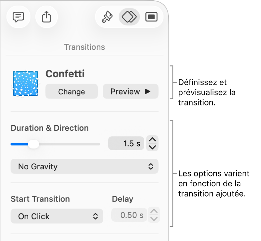Click the 0.50 s Delay field
This screenshot has width=261, height=241.
(x=129, y=216)
